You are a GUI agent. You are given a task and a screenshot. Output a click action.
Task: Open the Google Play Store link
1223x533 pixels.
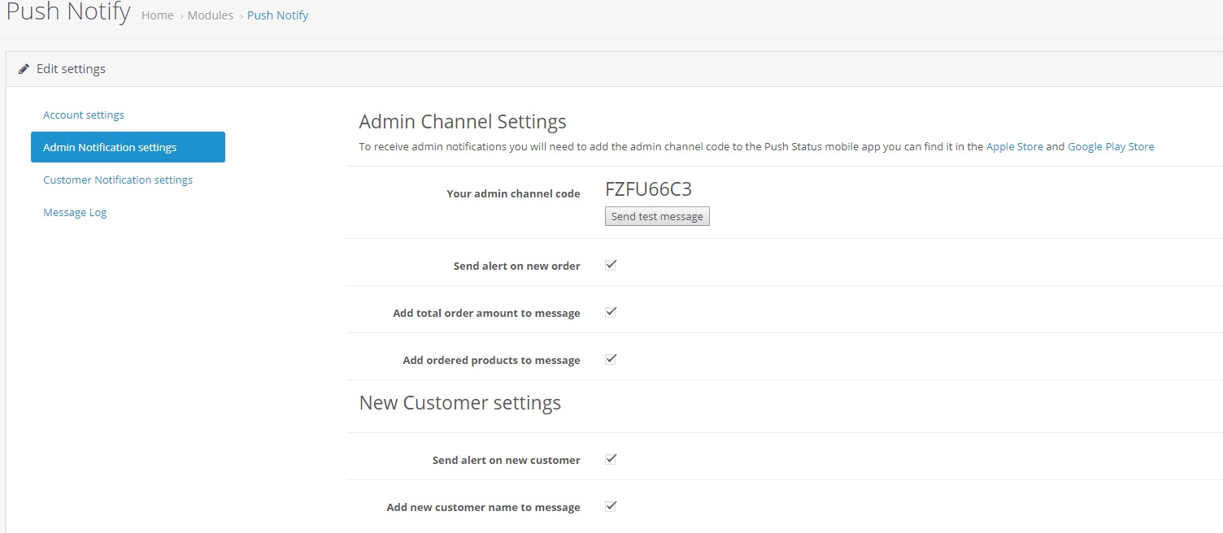click(x=1111, y=147)
